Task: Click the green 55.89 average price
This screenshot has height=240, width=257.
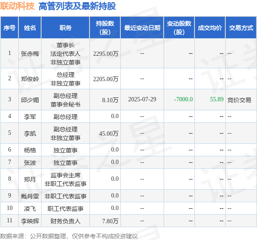Action: point(217,99)
